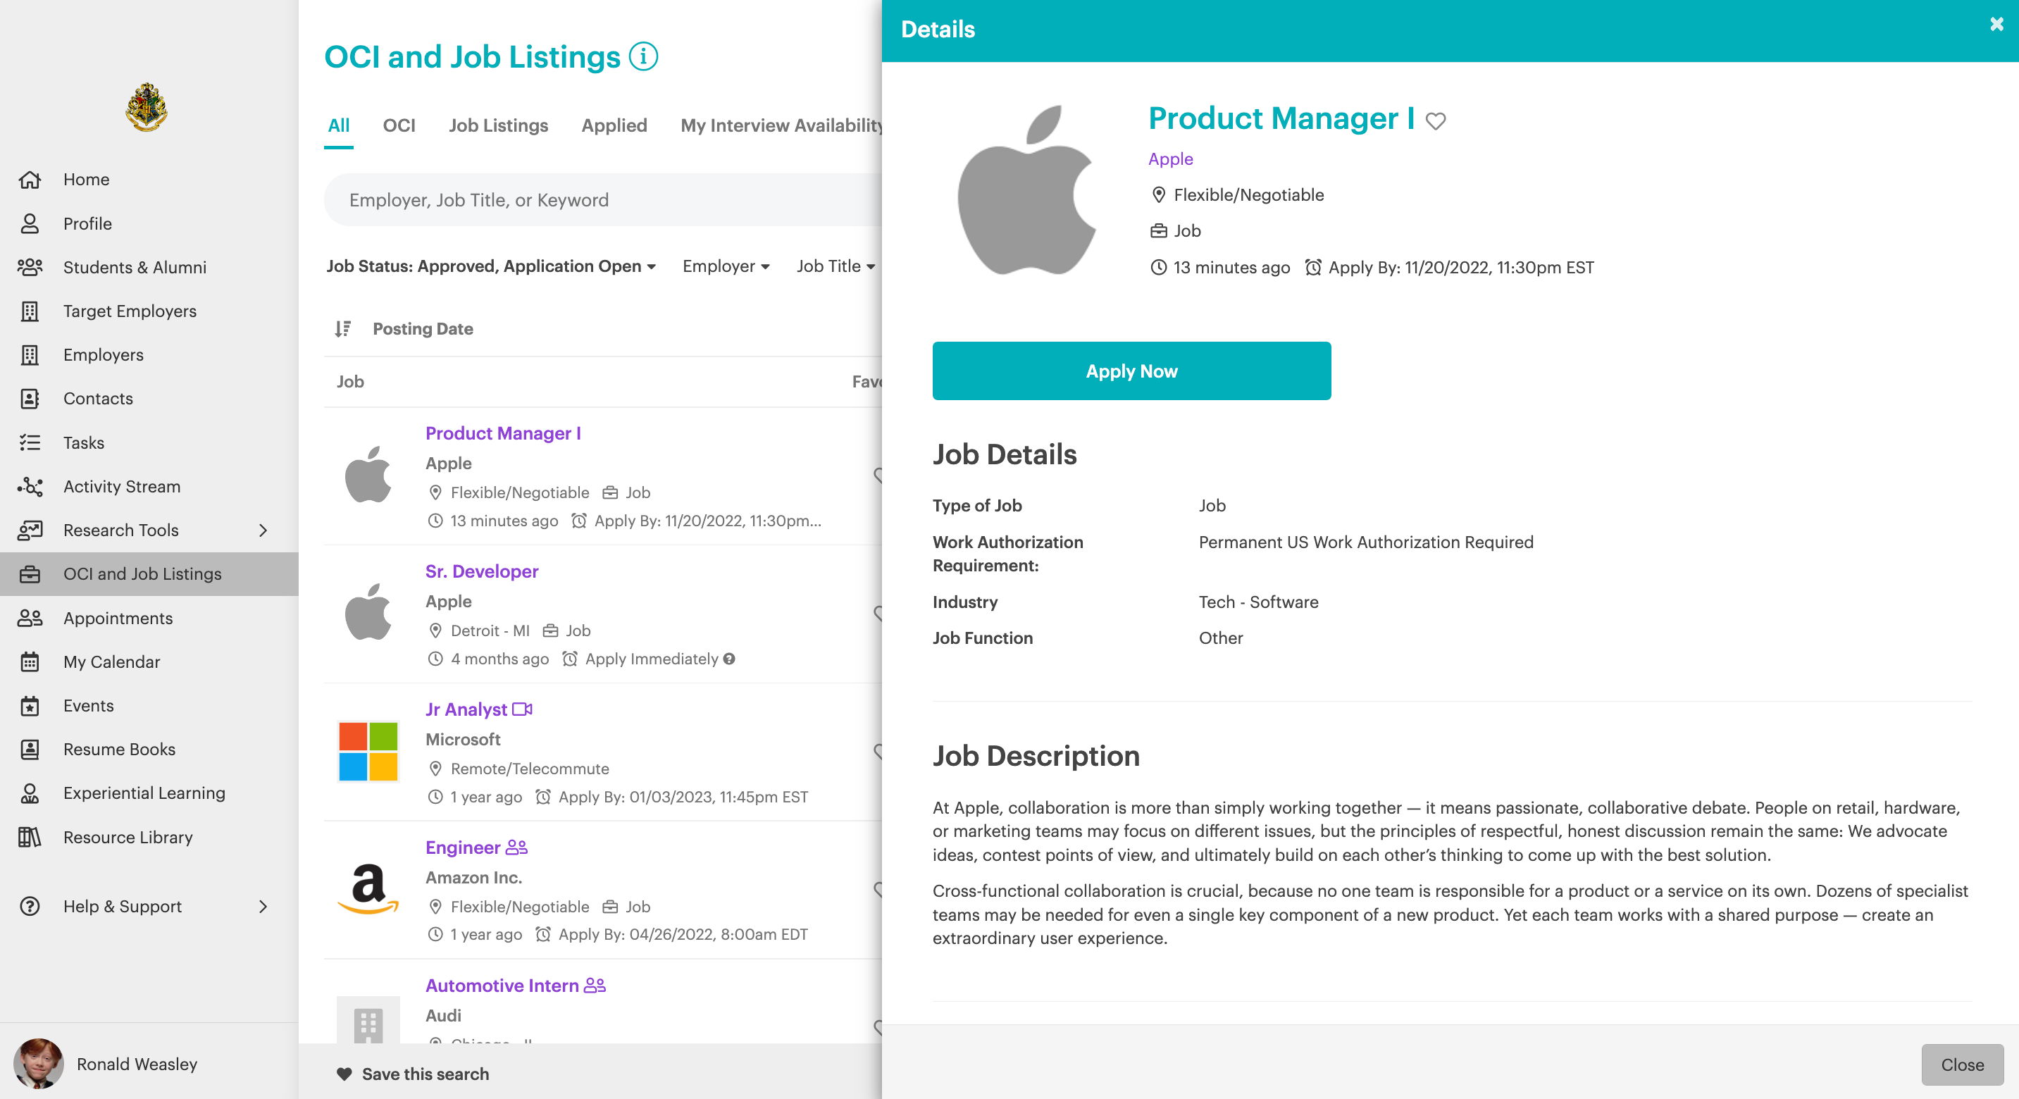Click the Ronald Weasley user name

pos(137,1064)
